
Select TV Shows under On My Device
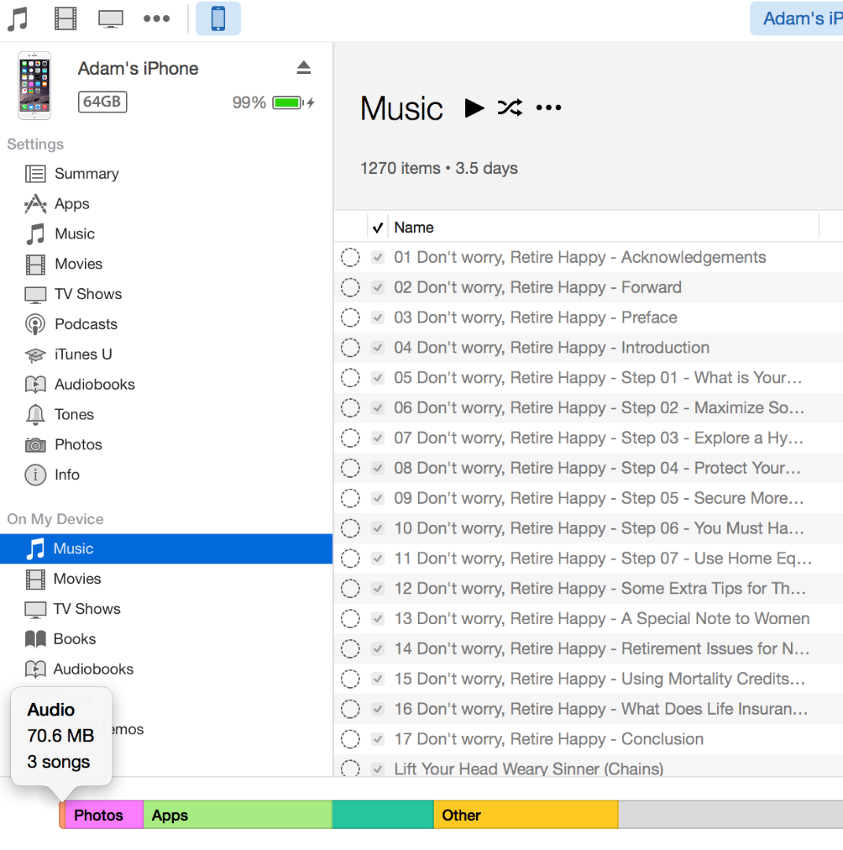pos(72,609)
